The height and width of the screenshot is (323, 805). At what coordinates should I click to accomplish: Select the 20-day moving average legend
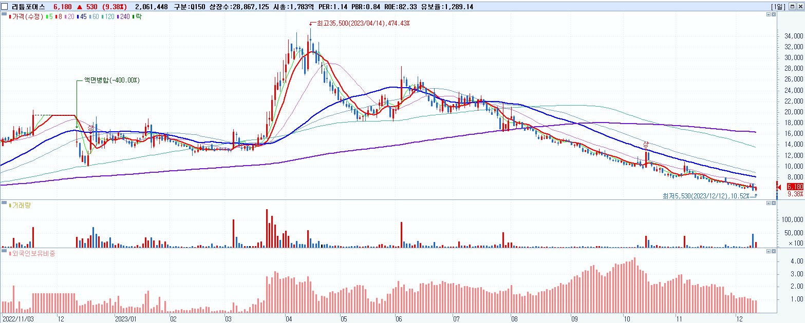click(68, 17)
